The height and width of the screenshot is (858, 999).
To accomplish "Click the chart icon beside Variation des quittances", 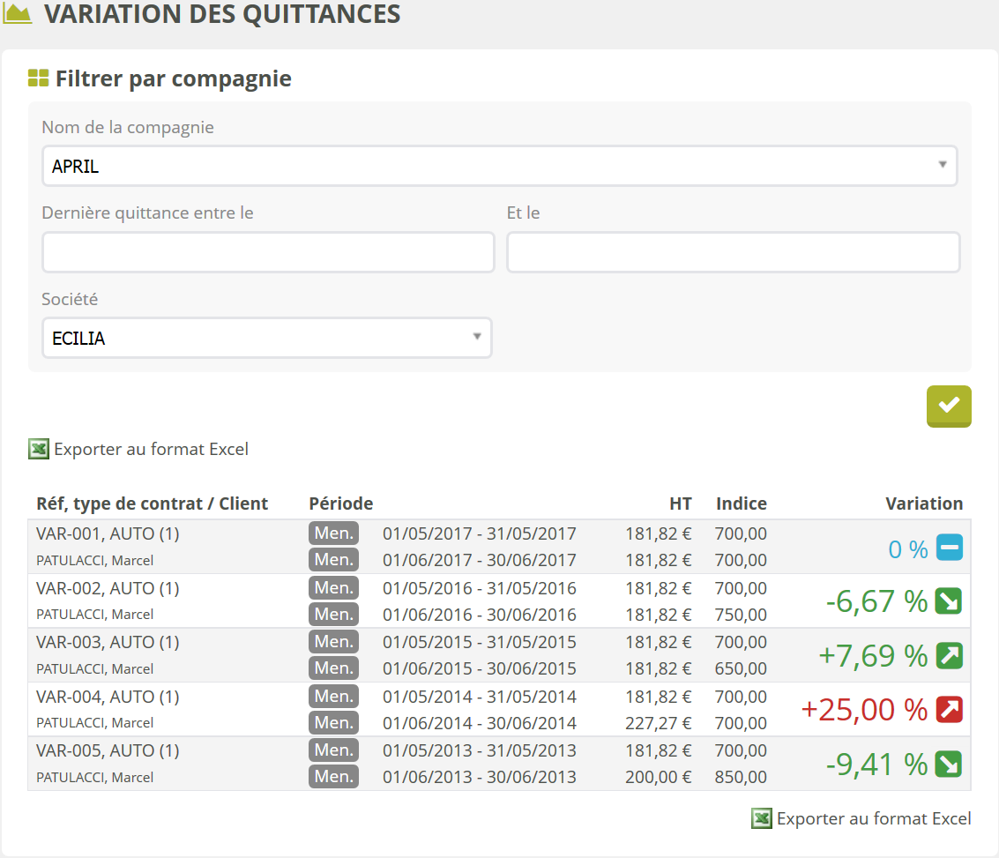I will pyautogui.click(x=18, y=14).
